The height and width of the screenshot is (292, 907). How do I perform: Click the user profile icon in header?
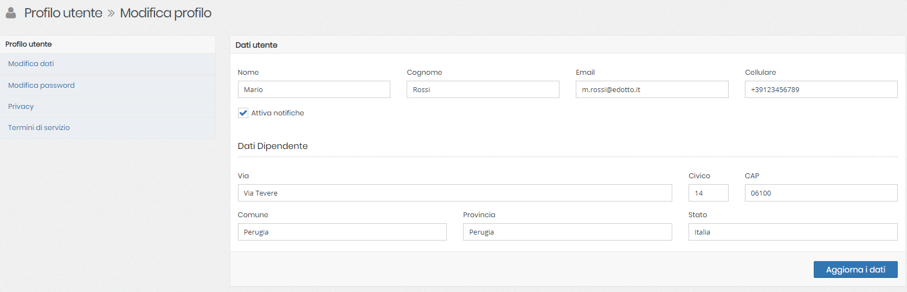[11, 12]
